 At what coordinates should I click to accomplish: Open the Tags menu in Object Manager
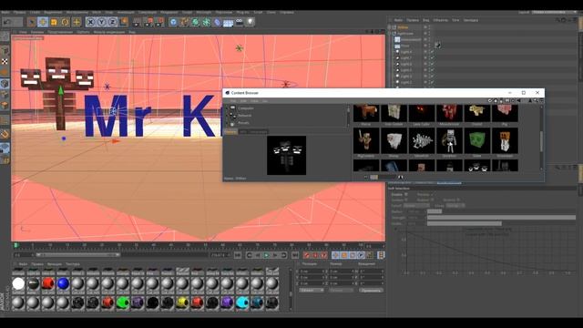pos(455,20)
